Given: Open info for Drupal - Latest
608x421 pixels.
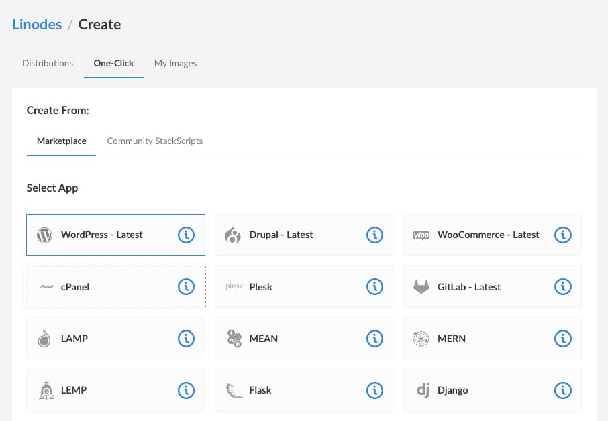Looking at the screenshot, I should coord(374,235).
